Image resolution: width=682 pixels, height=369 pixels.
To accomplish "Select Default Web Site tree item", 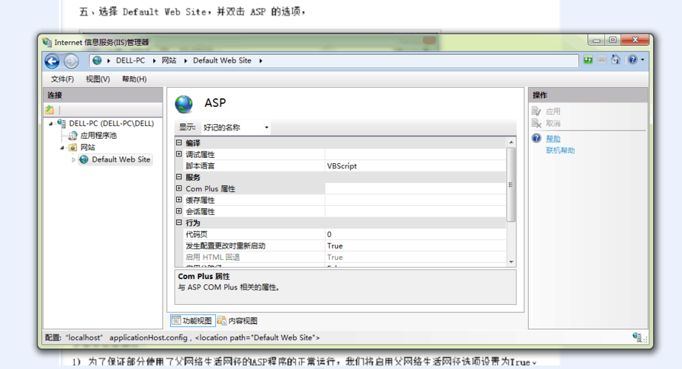I will [121, 159].
